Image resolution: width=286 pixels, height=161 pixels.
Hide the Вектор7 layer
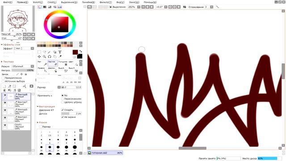(x=5, y=103)
